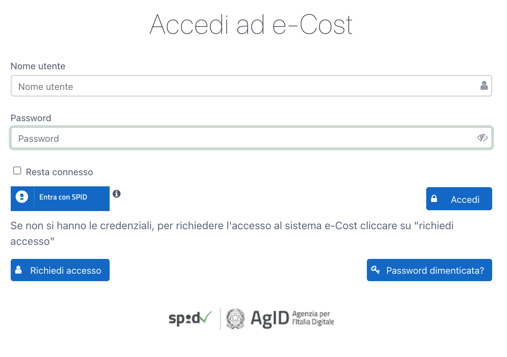507x357 pixels.
Task: Click the SPID user avatar icon
Action: tap(22, 197)
